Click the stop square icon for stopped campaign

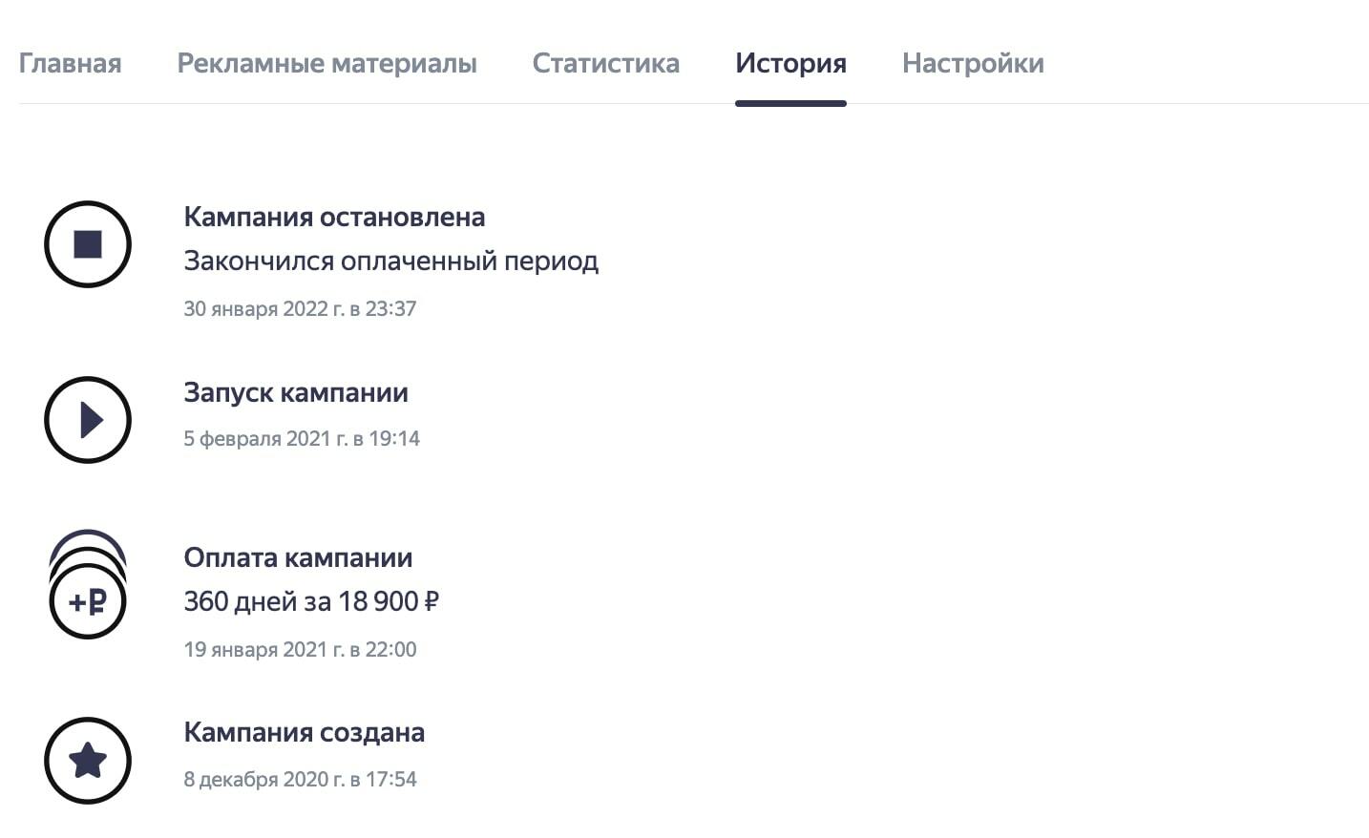[x=88, y=244]
